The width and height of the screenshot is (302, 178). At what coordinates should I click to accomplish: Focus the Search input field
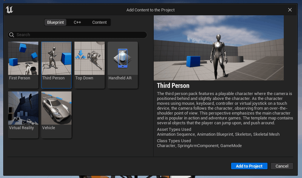click(x=77, y=35)
